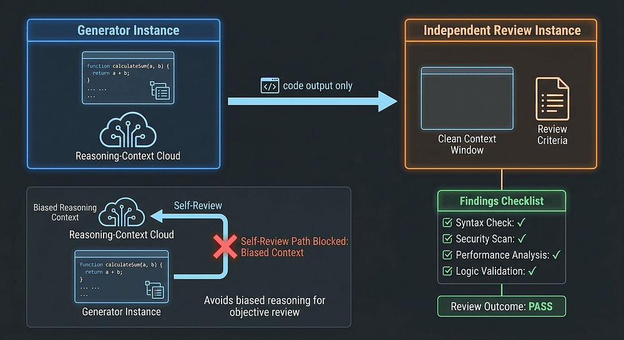Click the green check after Security Scan

[522, 238]
